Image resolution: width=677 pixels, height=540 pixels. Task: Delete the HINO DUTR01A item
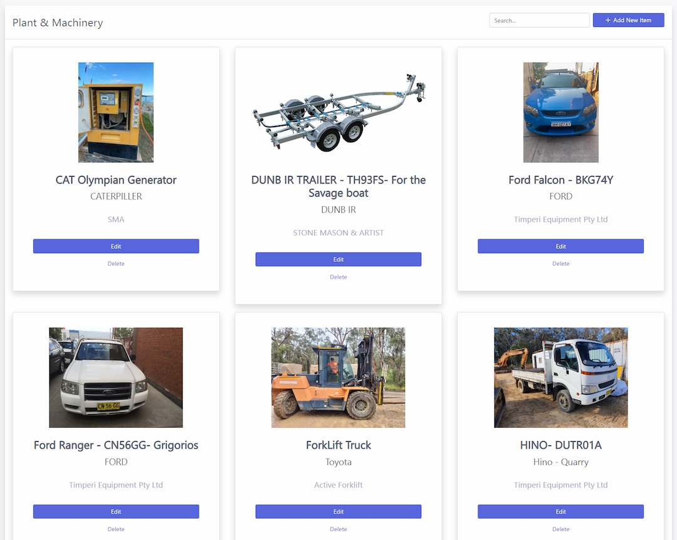pyautogui.click(x=561, y=529)
